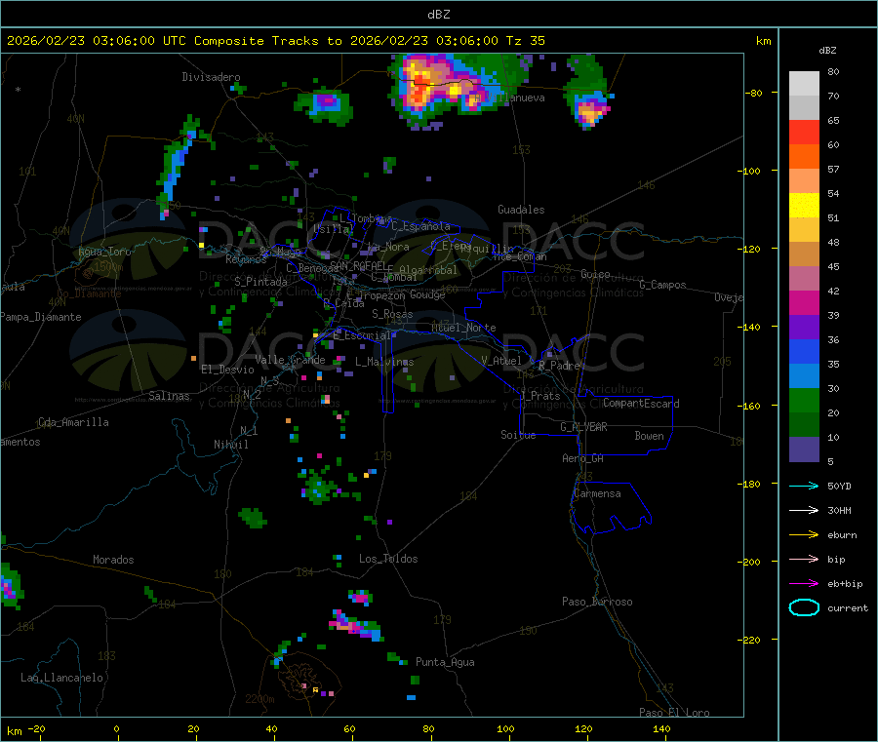Click the cyan current ellipse legend icon
The image size is (878, 742).
point(804,607)
